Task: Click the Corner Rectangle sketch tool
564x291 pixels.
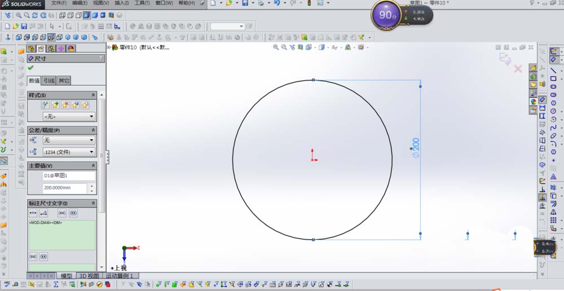Action: [x=553, y=78]
